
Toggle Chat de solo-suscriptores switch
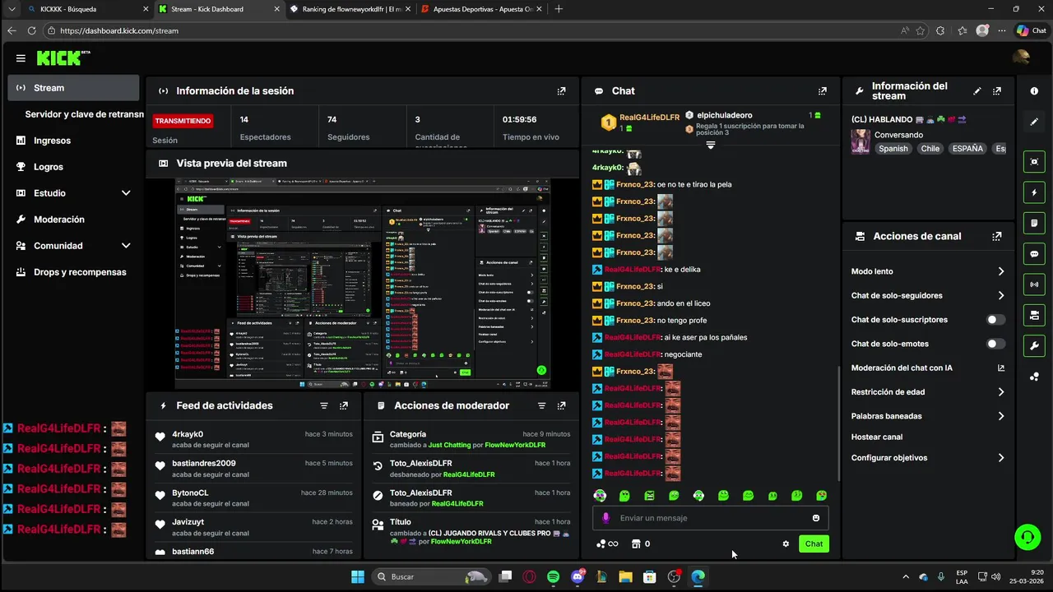coord(995,320)
